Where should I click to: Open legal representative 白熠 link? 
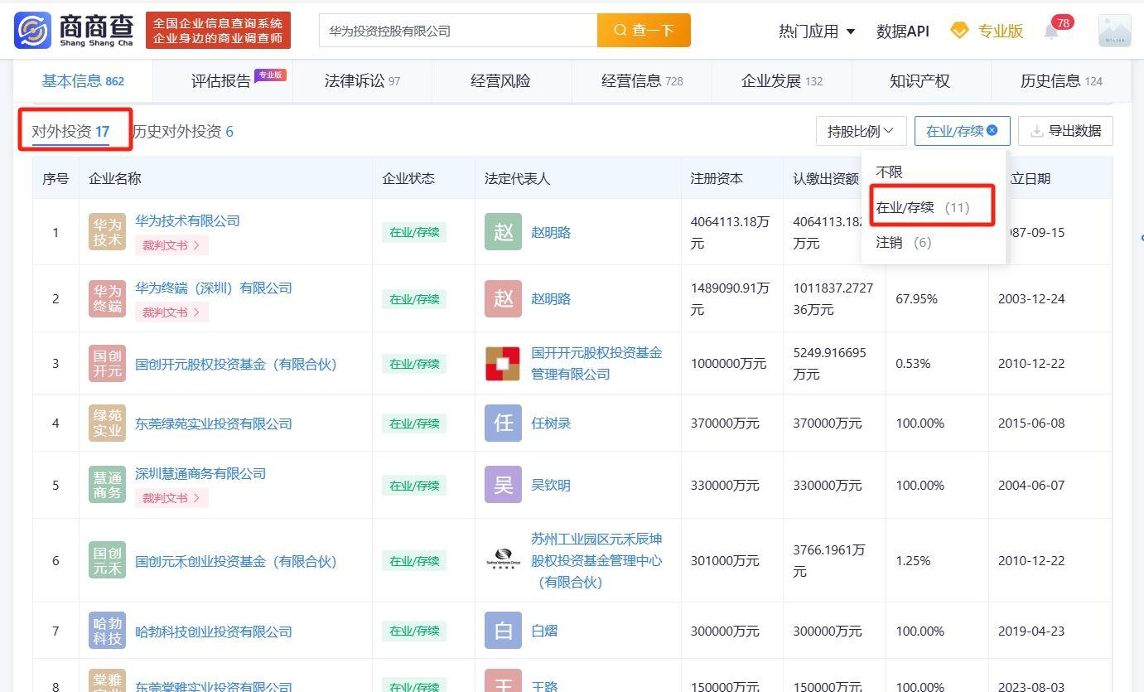tap(544, 631)
